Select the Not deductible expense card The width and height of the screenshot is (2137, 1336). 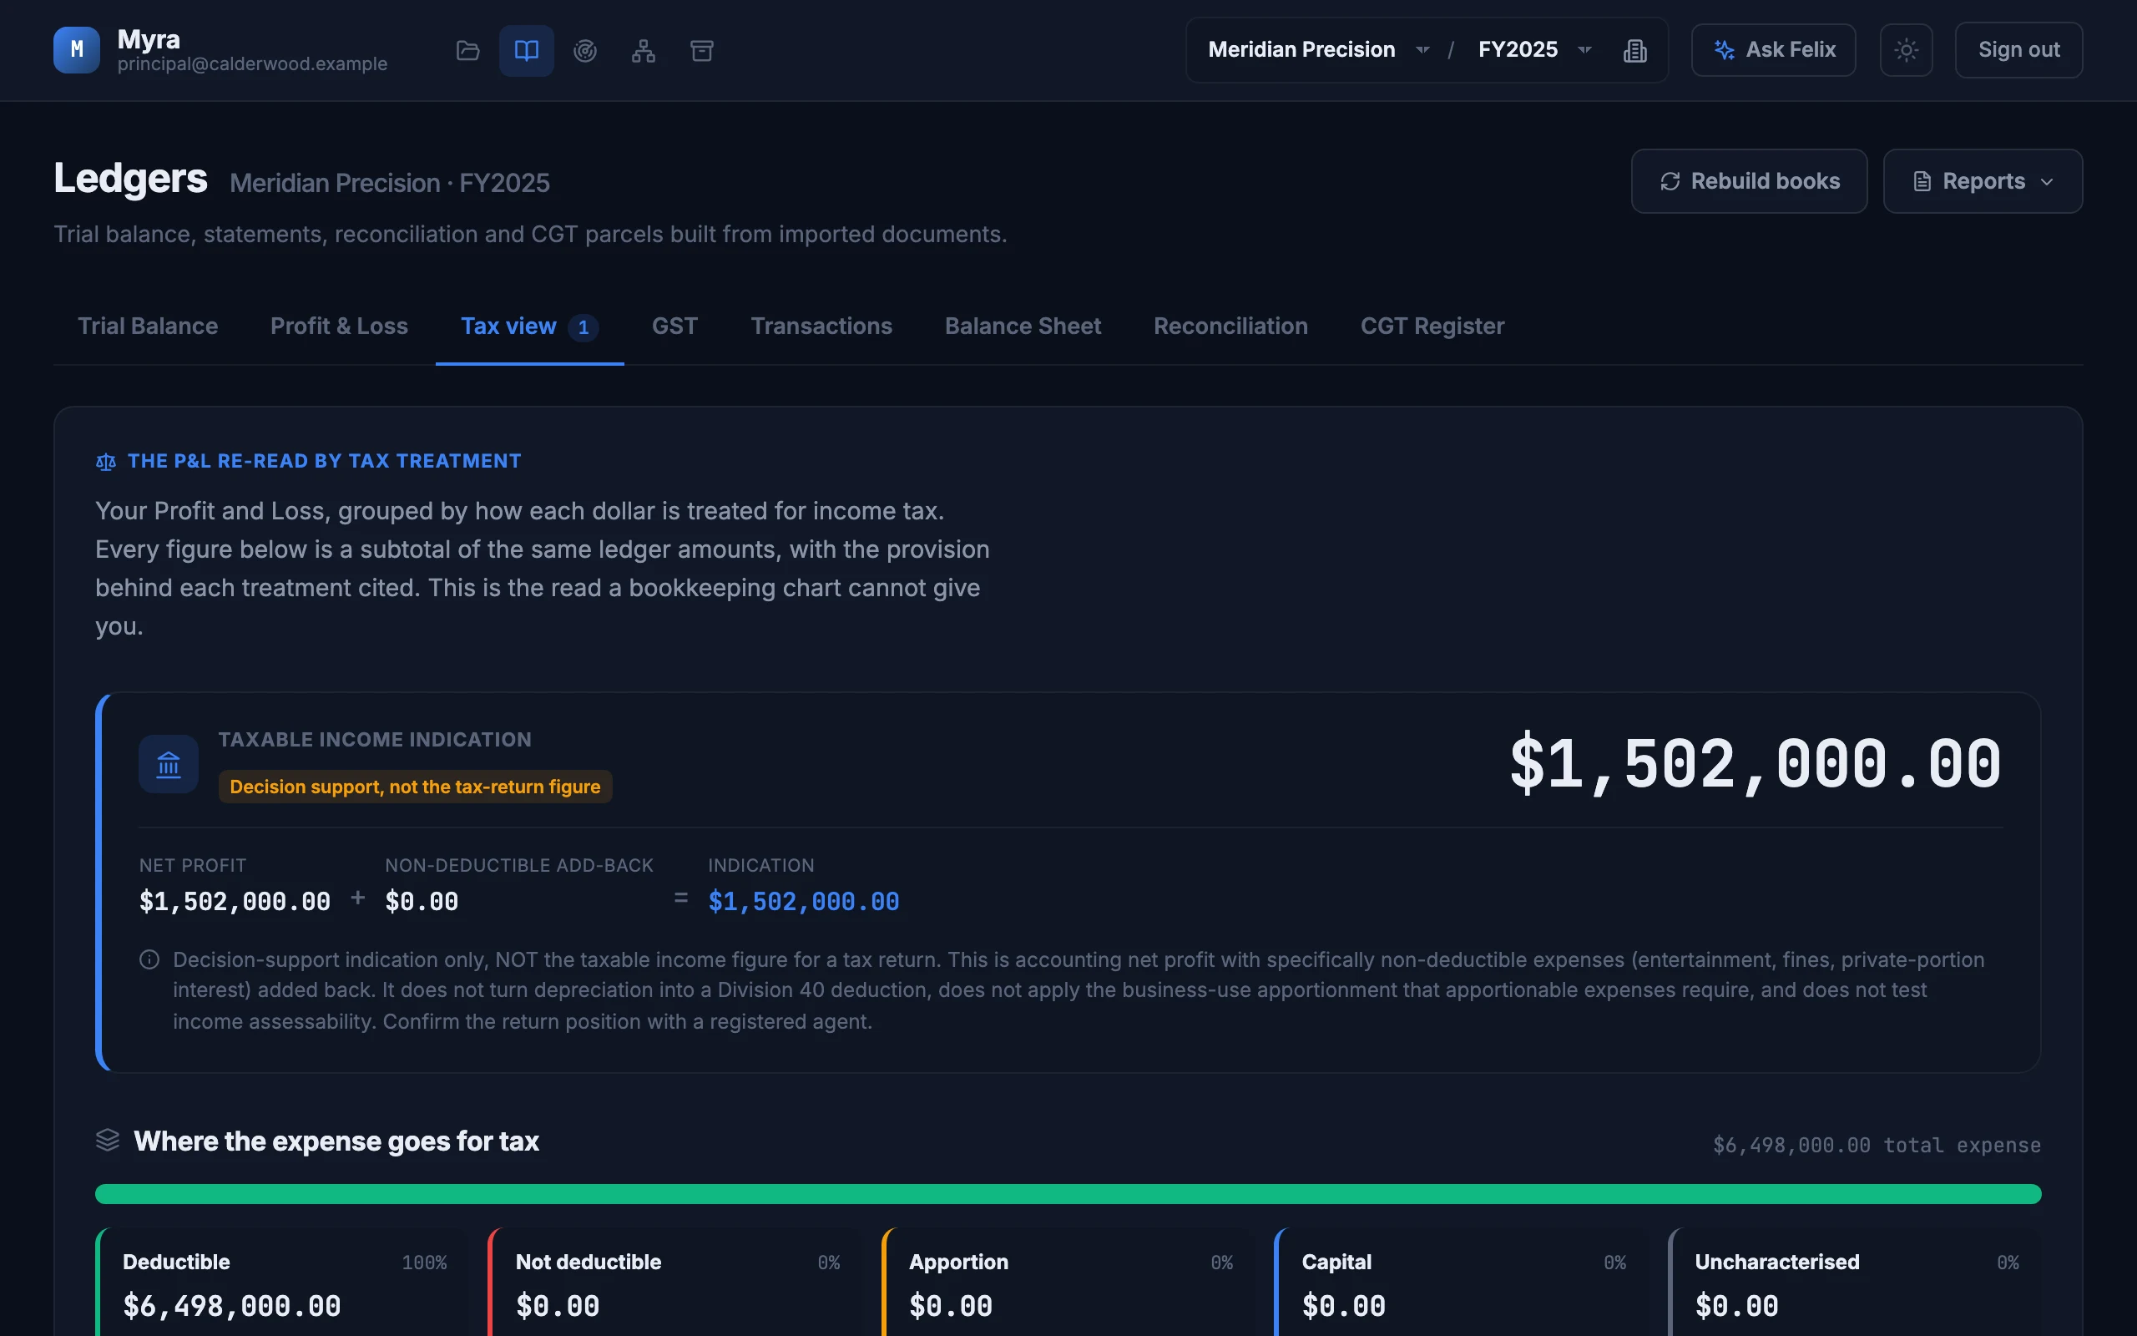pyautogui.click(x=674, y=1281)
